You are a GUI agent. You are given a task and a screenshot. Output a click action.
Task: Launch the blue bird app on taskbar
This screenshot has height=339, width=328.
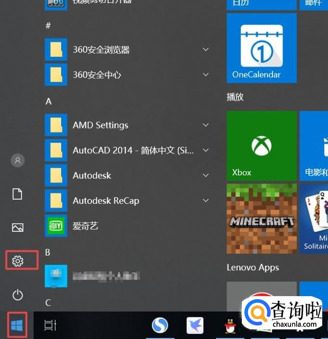coord(195,325)
